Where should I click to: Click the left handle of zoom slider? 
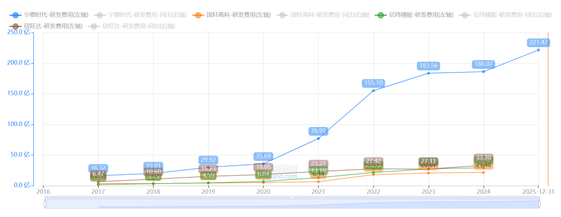click(x=45, y=204)
